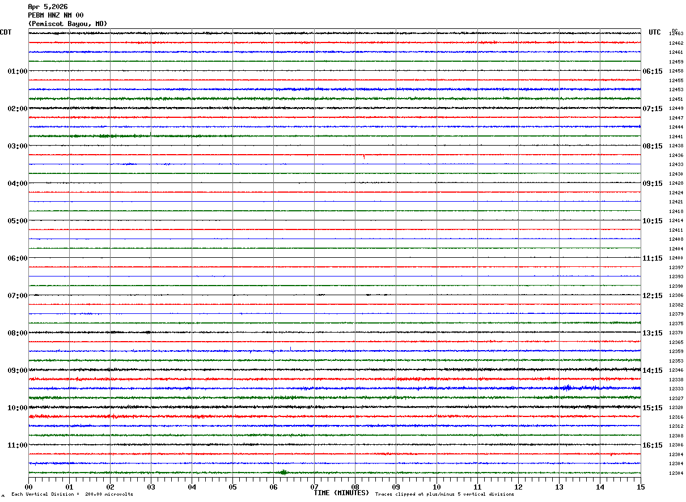Click the DC offset value '12404'
Image resolution: width=686 pixels, height=502 pixels.
tap(676, 249)
